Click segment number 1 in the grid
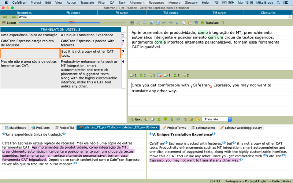This screenshot has width=293, height=183. [x=123, y=35]
